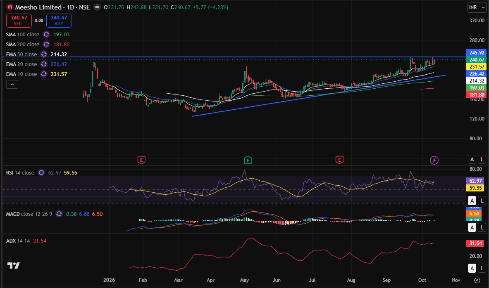Open the INR currency dropdown
Viewport: 489px width, 288px height.
[477, 7]
